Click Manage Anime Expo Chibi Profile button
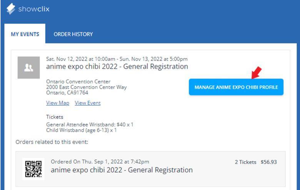The width and height of the screenshot is (300, 190). (236, 87)
